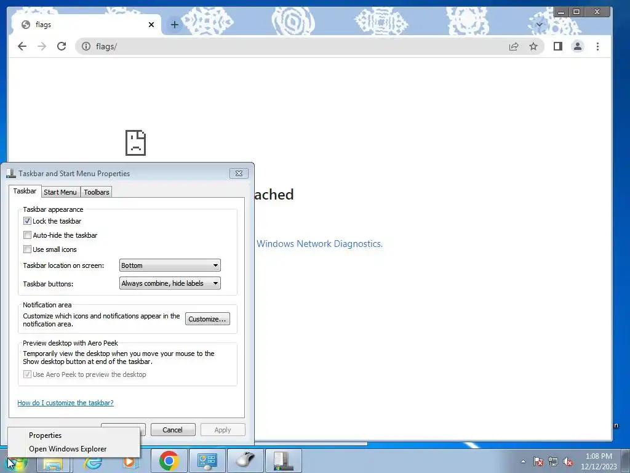
Task: Open Internet Explorer from the taskbar
Action: 93,463
